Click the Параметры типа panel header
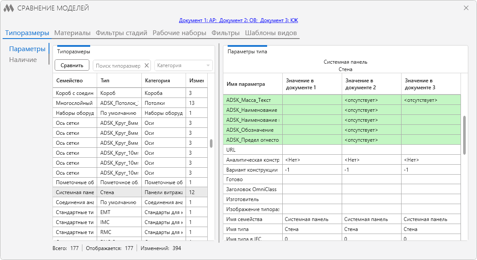Screen dimensions: 477x260 tap(247, 52)
